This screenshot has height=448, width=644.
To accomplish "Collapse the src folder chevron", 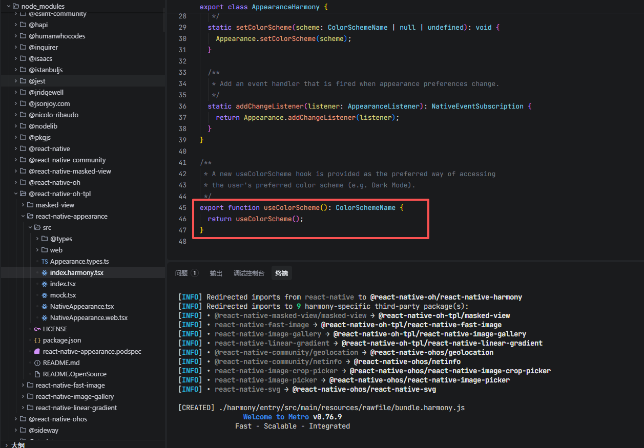I will 30,227.
